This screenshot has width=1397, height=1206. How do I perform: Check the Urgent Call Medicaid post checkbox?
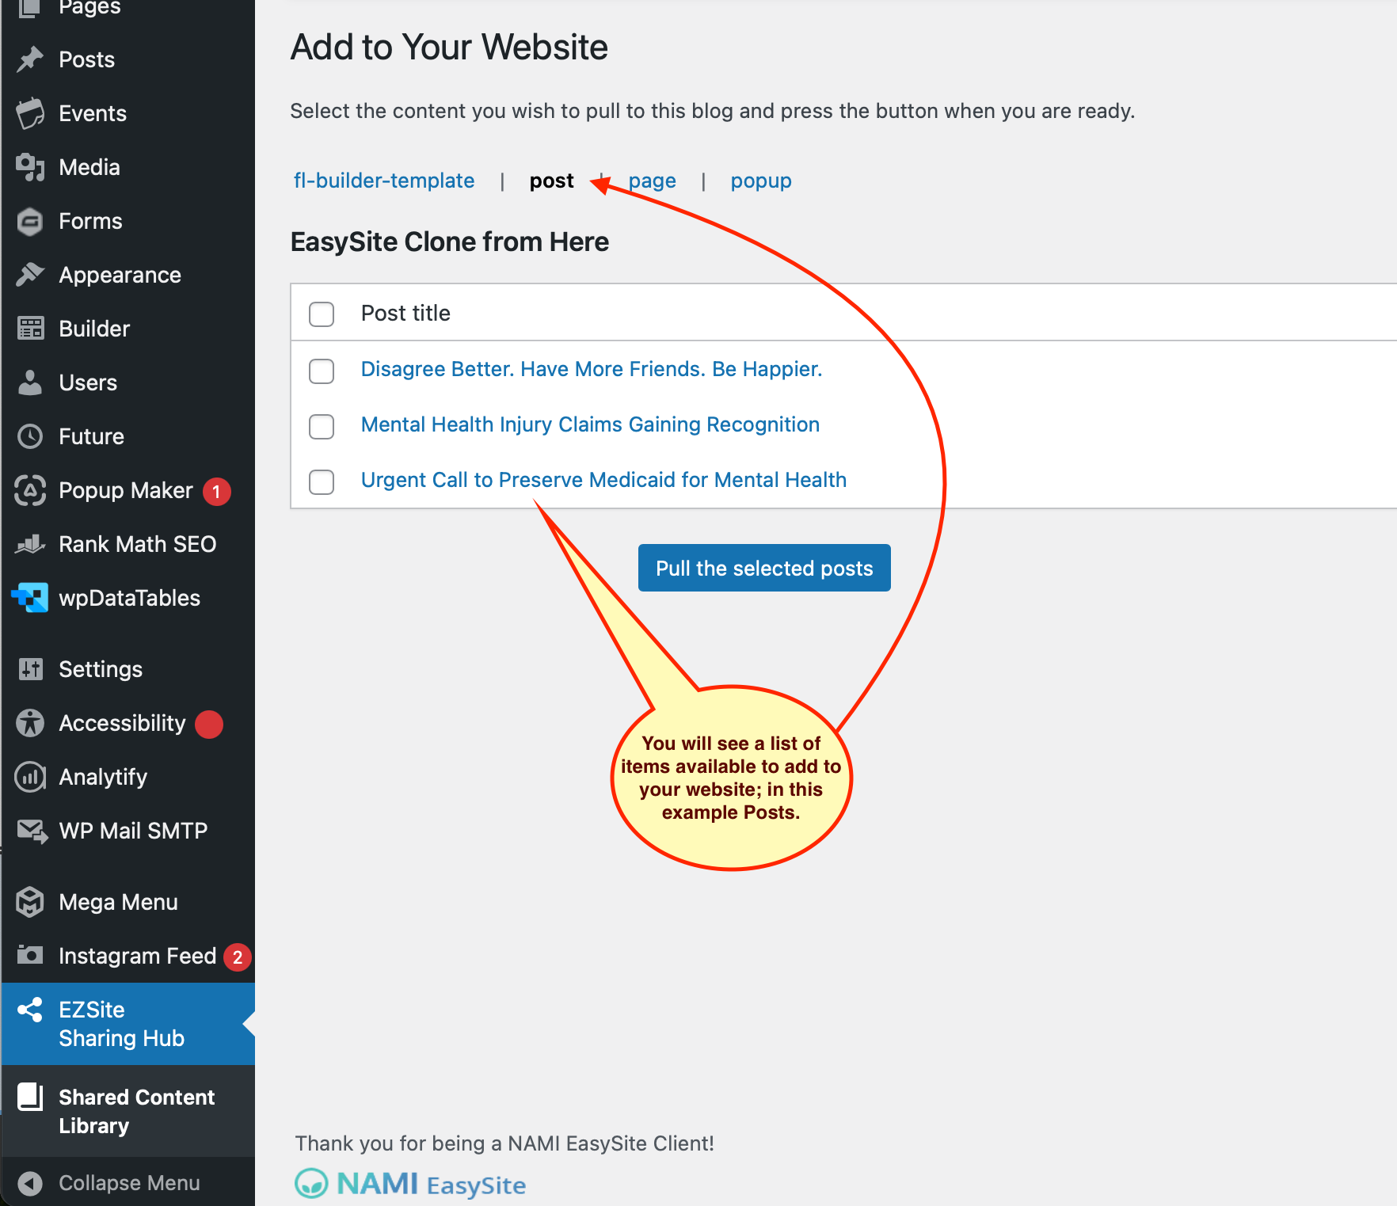(322, 481)
